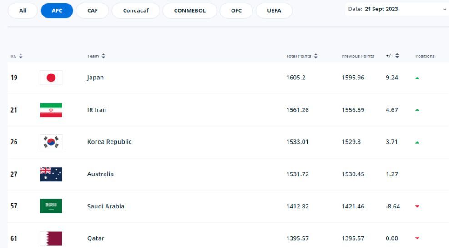Click the Australia flag icon
Screen dimensions: 449x248
coord(51,174)
